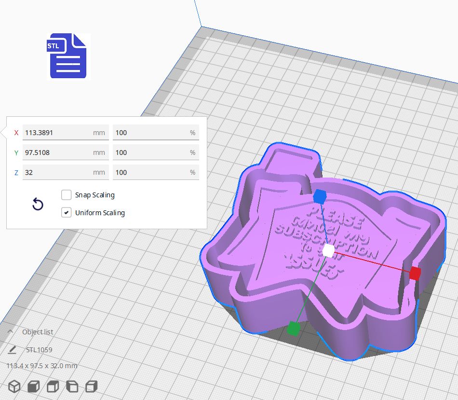Click the reset scale circular arrow icon

click(38, 205)
